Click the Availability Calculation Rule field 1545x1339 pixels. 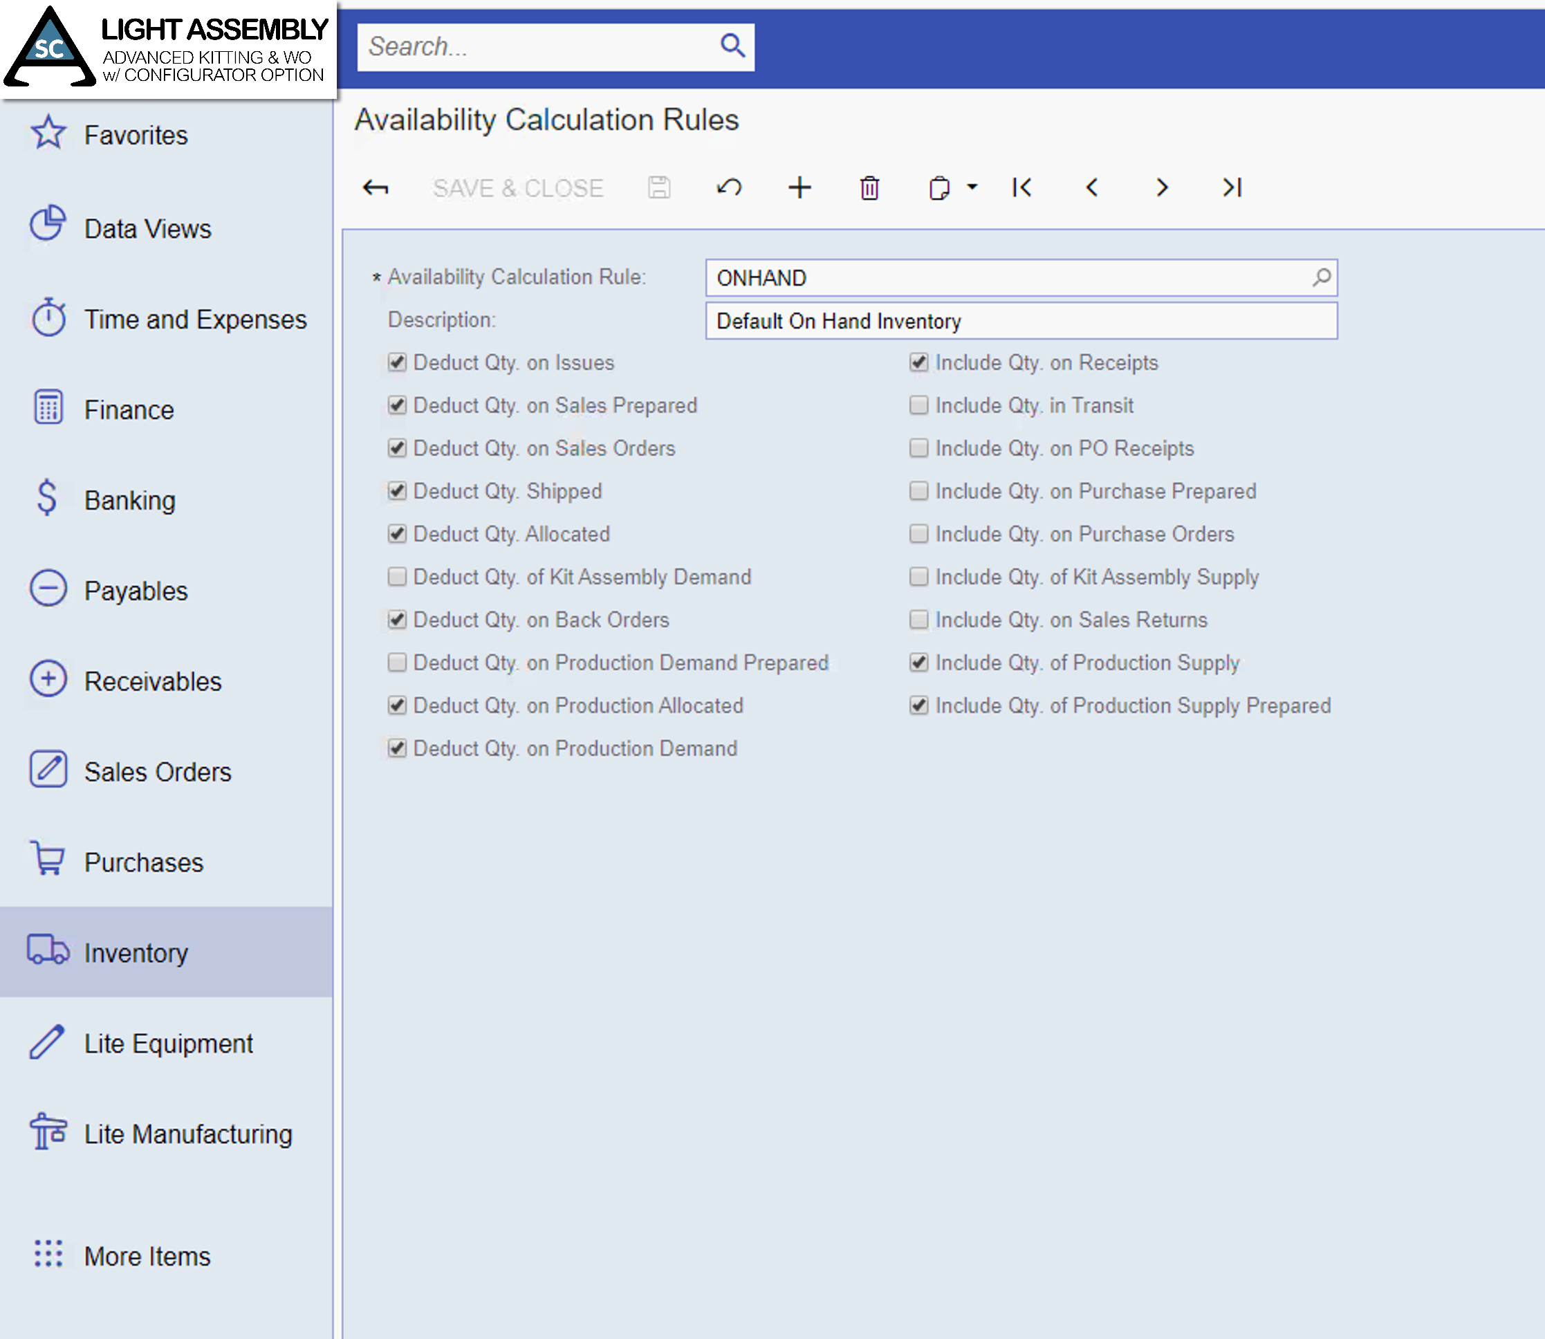(x=1021, y=278)
